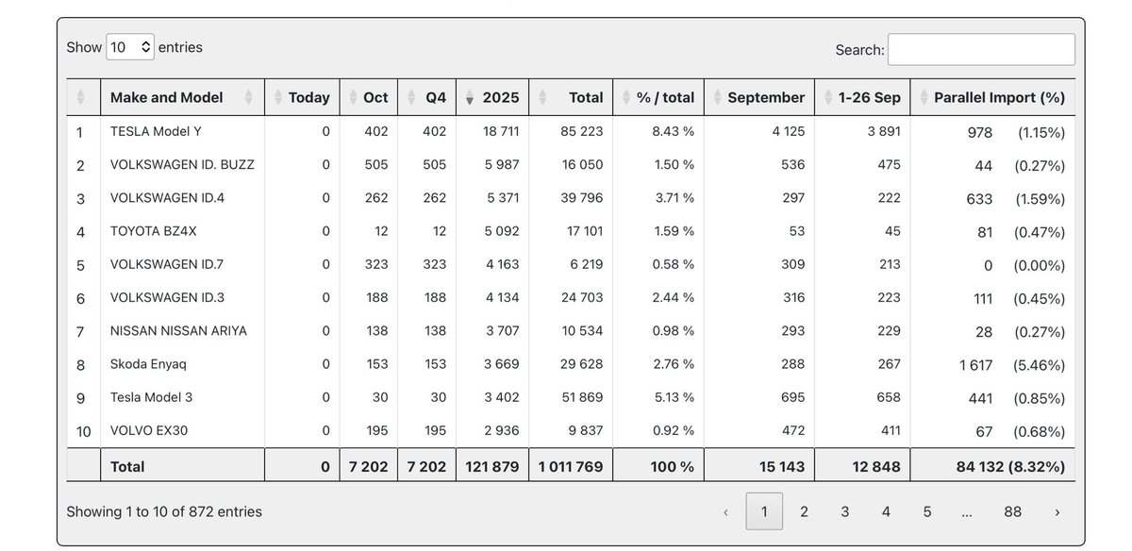This screenshot has width=1132, height=551.
Task: Sort table by Parallel Import (%) column
Action: 992,97
